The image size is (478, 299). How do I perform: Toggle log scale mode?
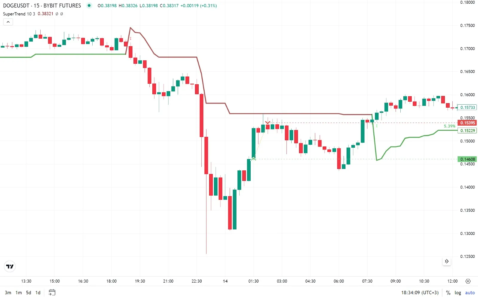pos(458,293)
